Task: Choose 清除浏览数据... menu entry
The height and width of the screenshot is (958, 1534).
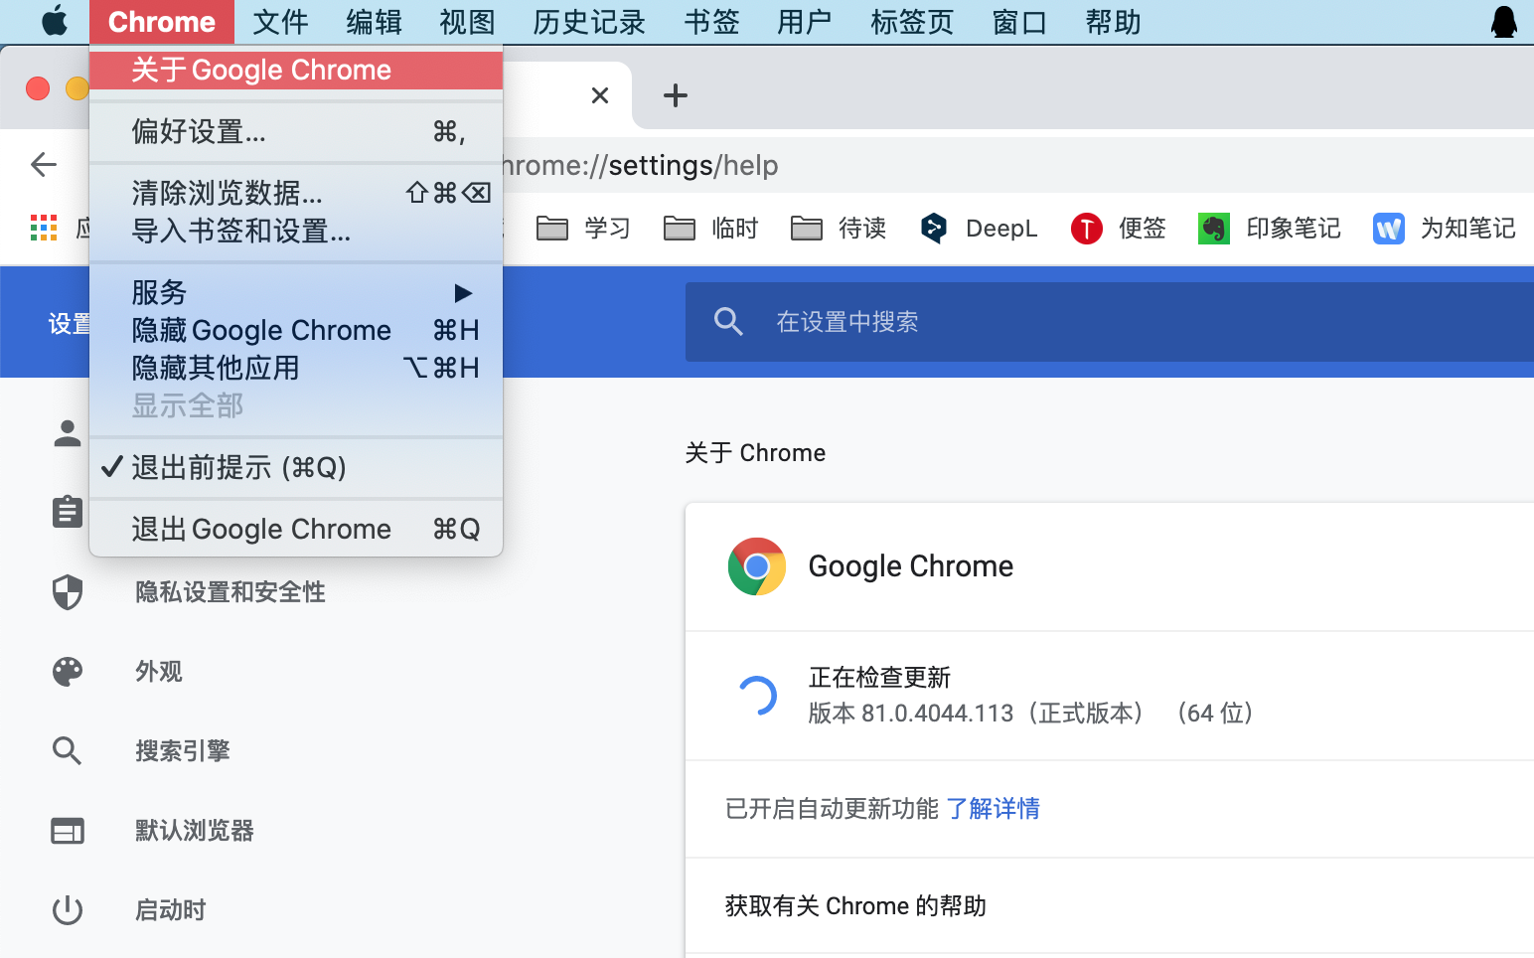Action: pos(296,193)
